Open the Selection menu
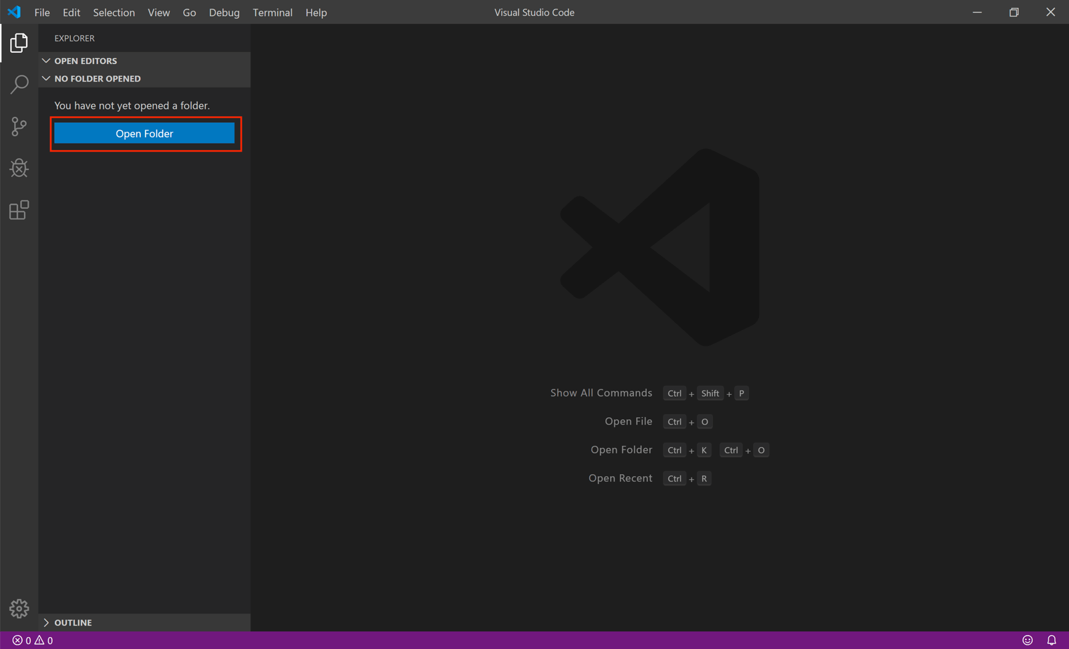Screen dimensions: 1069x649 (x=114, y=12)
